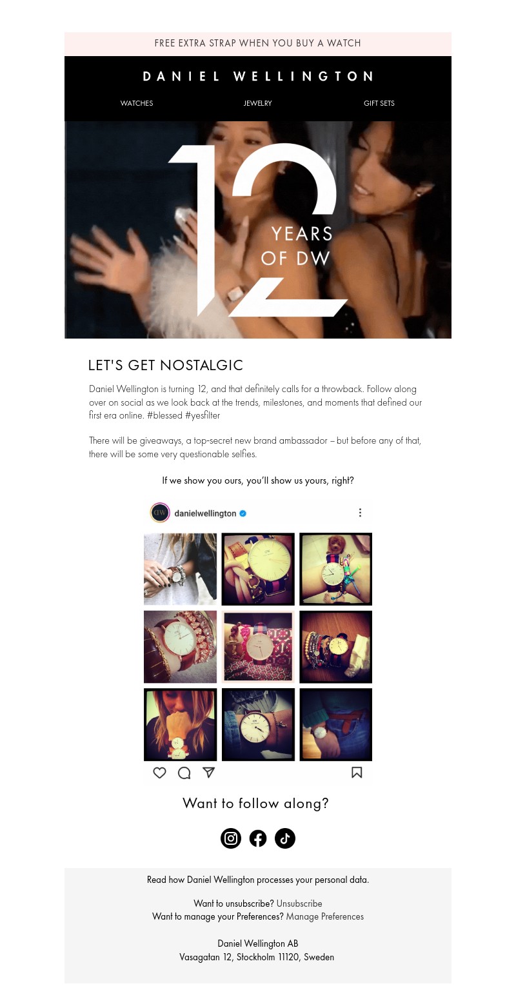Click the free extra strap promo banner
The image size is (516, 1008).
[258, 44]
